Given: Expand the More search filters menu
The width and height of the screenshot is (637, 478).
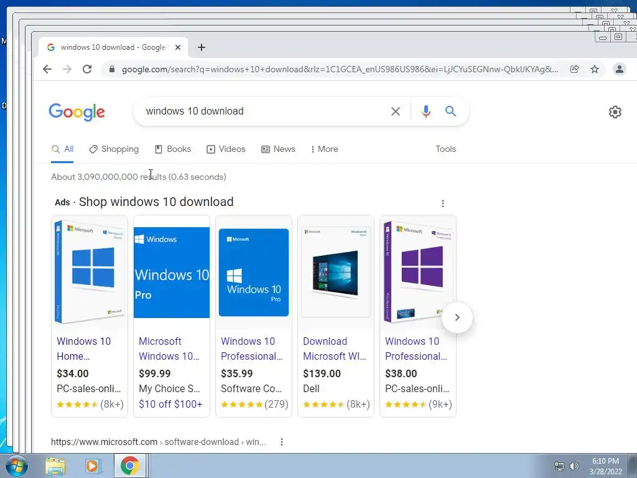Looking at the screenshot, I should [324, 149].
